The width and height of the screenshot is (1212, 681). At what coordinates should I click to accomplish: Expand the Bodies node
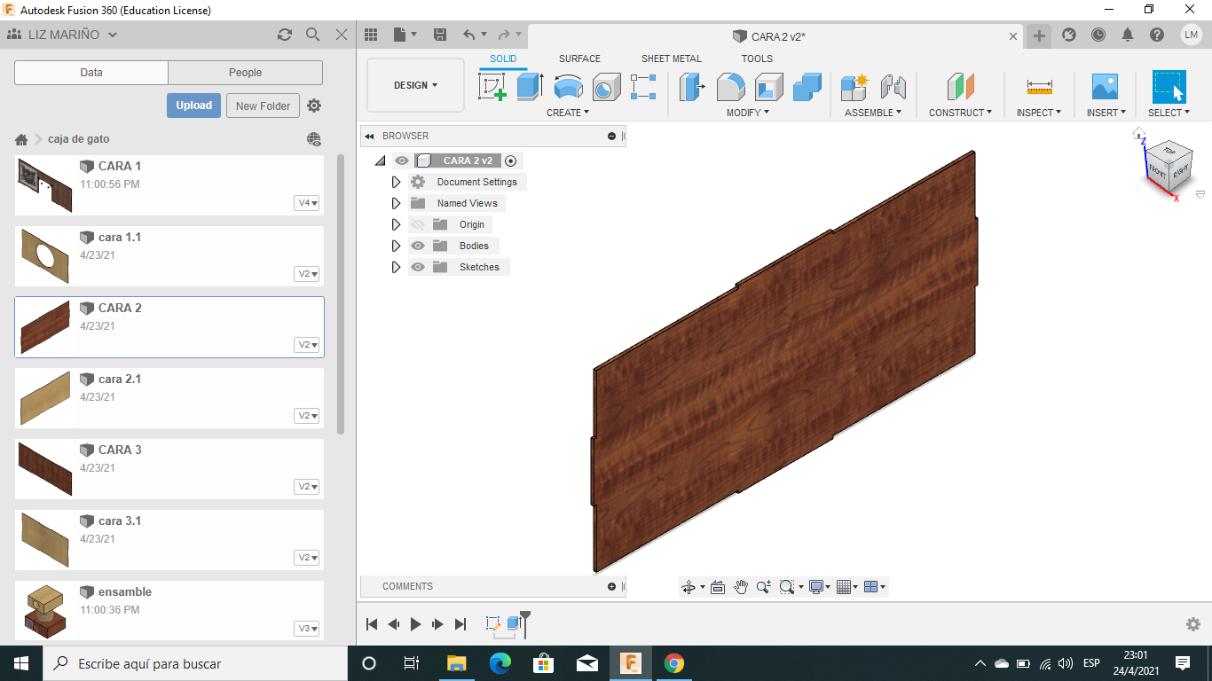(397, 246)
